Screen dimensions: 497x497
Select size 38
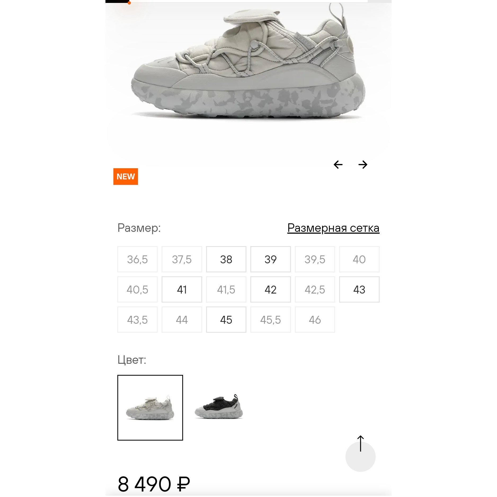point(226,259)
